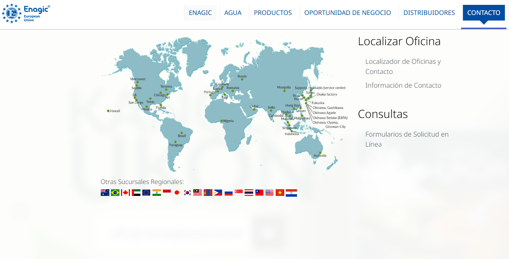Screen dimensions: 509x259
Task: Click the India label on the map
Action: point(272,108)
